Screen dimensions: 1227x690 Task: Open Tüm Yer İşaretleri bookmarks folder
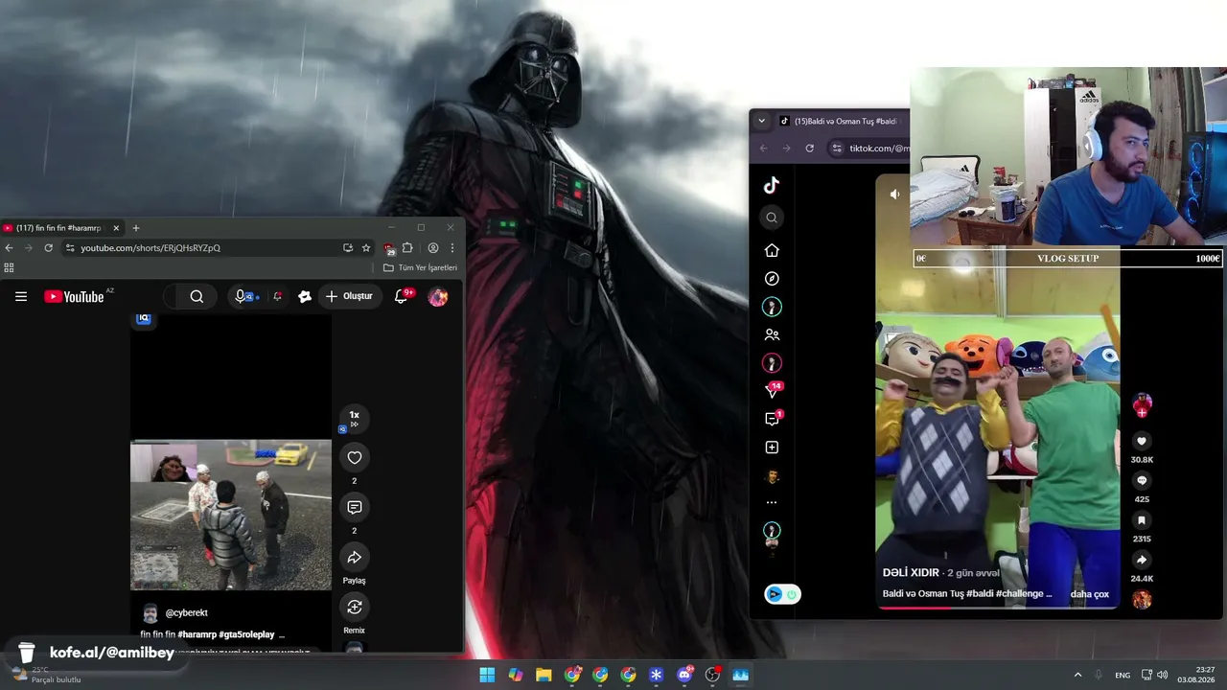pos(420,268)
